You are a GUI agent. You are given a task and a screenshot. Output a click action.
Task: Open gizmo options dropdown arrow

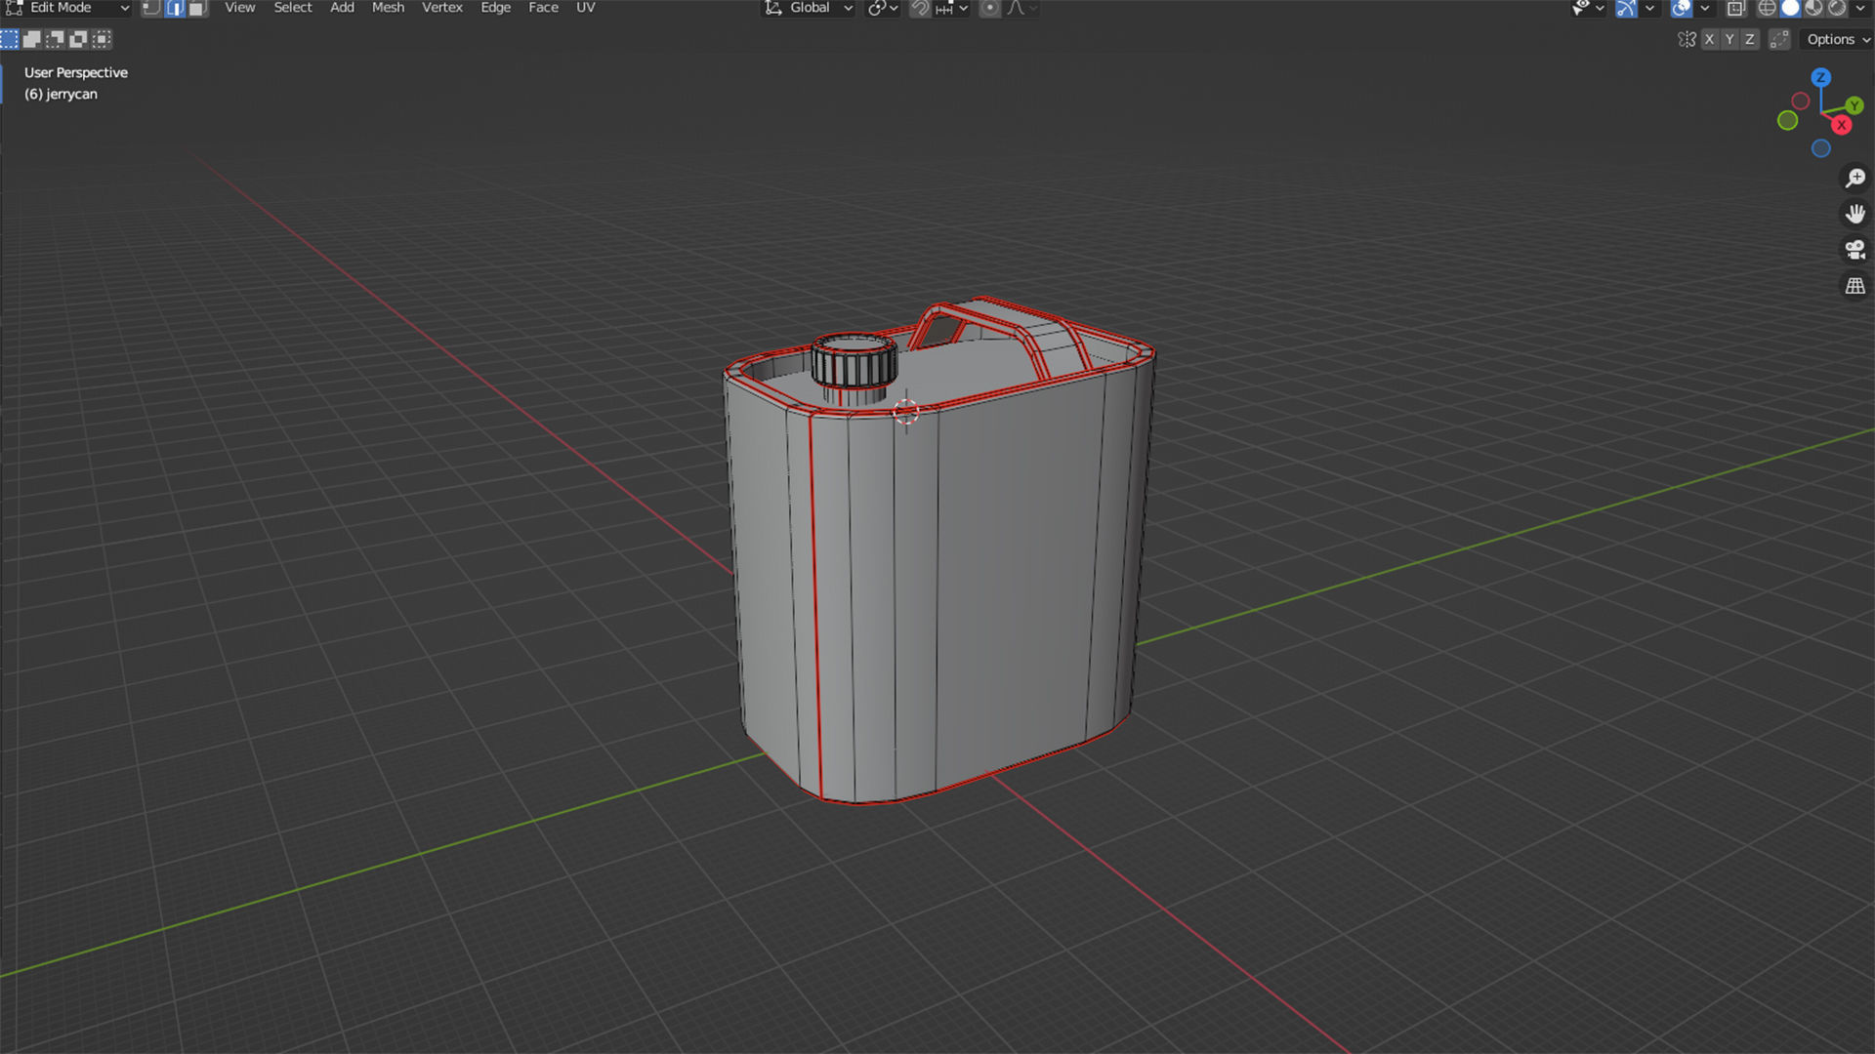point(1649,8)
